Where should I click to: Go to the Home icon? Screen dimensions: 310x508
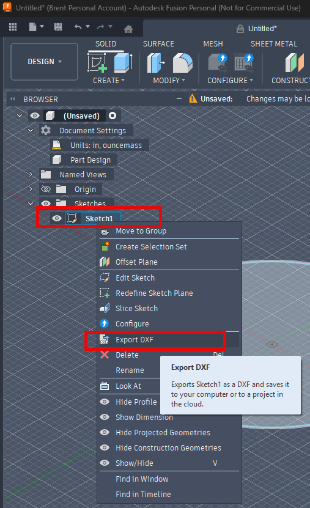(128, 29)
